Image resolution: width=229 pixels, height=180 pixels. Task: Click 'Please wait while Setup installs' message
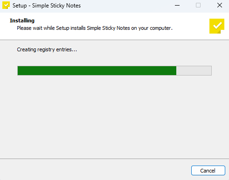click(x=95, y=28)
